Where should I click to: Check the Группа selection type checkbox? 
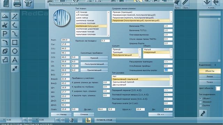(201, 106)
